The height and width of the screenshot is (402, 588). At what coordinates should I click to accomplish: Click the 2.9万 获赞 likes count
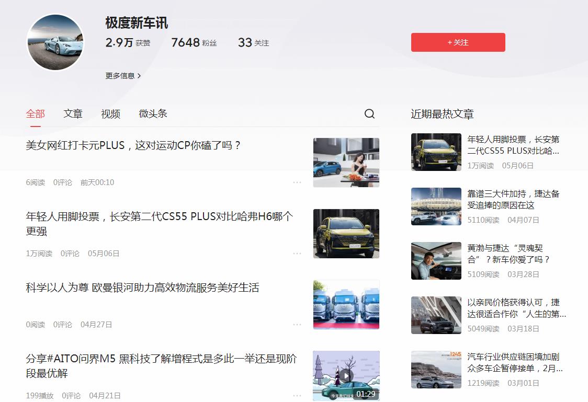pos(128,43)
